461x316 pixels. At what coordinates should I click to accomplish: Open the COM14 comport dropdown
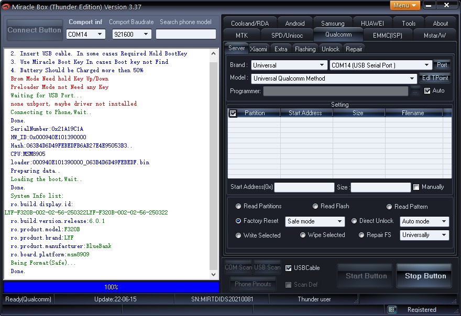[85, 35]
